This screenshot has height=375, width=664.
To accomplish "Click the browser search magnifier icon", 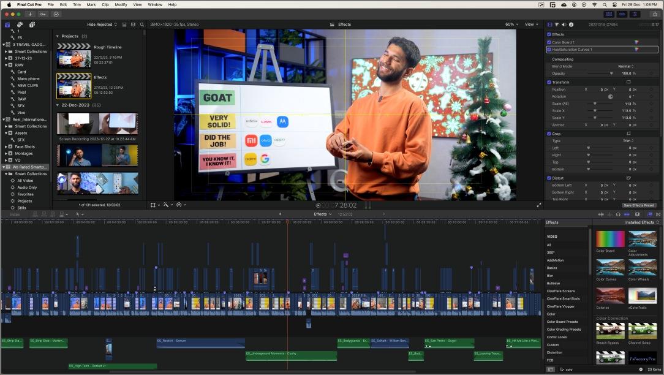I will pos(142,25).
